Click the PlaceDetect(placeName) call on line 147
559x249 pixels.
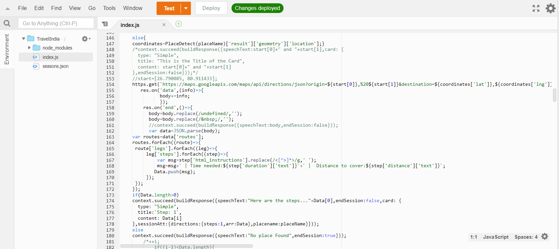click(x=195, y=44)
